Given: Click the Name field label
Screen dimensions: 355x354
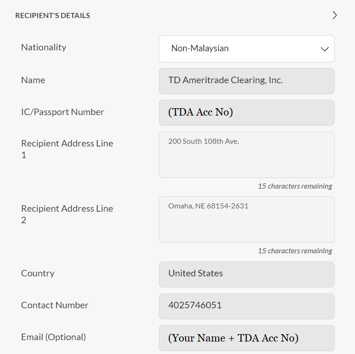Looking at the screenshot, I should coord(33,80).
